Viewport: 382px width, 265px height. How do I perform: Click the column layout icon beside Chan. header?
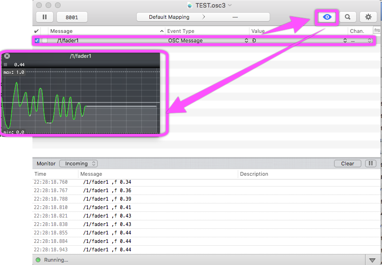376,31
